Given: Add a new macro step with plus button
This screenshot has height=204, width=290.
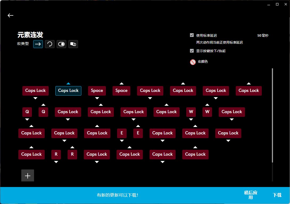Looking at the screenshot, I should [28, 175].
